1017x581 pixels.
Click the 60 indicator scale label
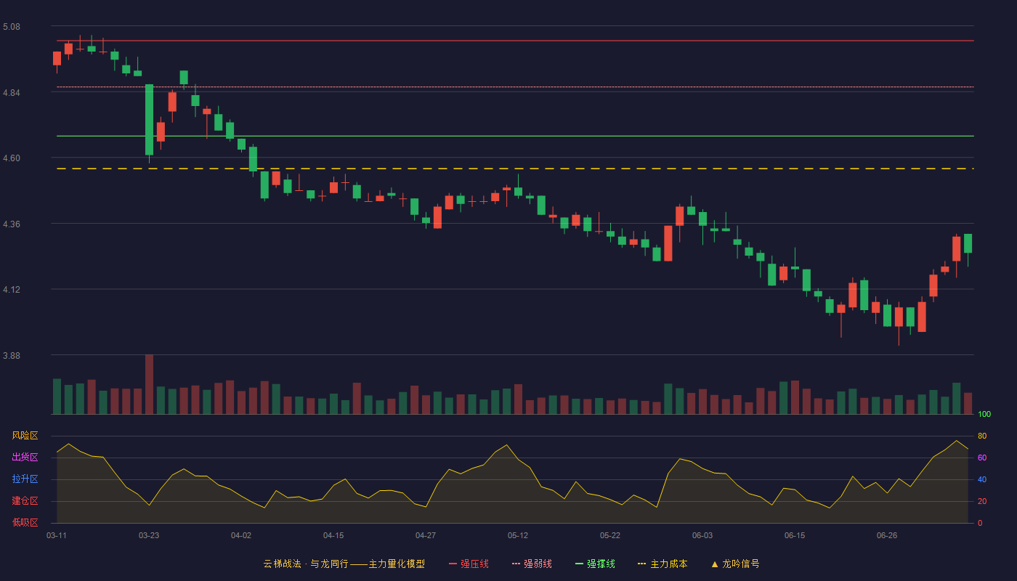pos(982,458)
